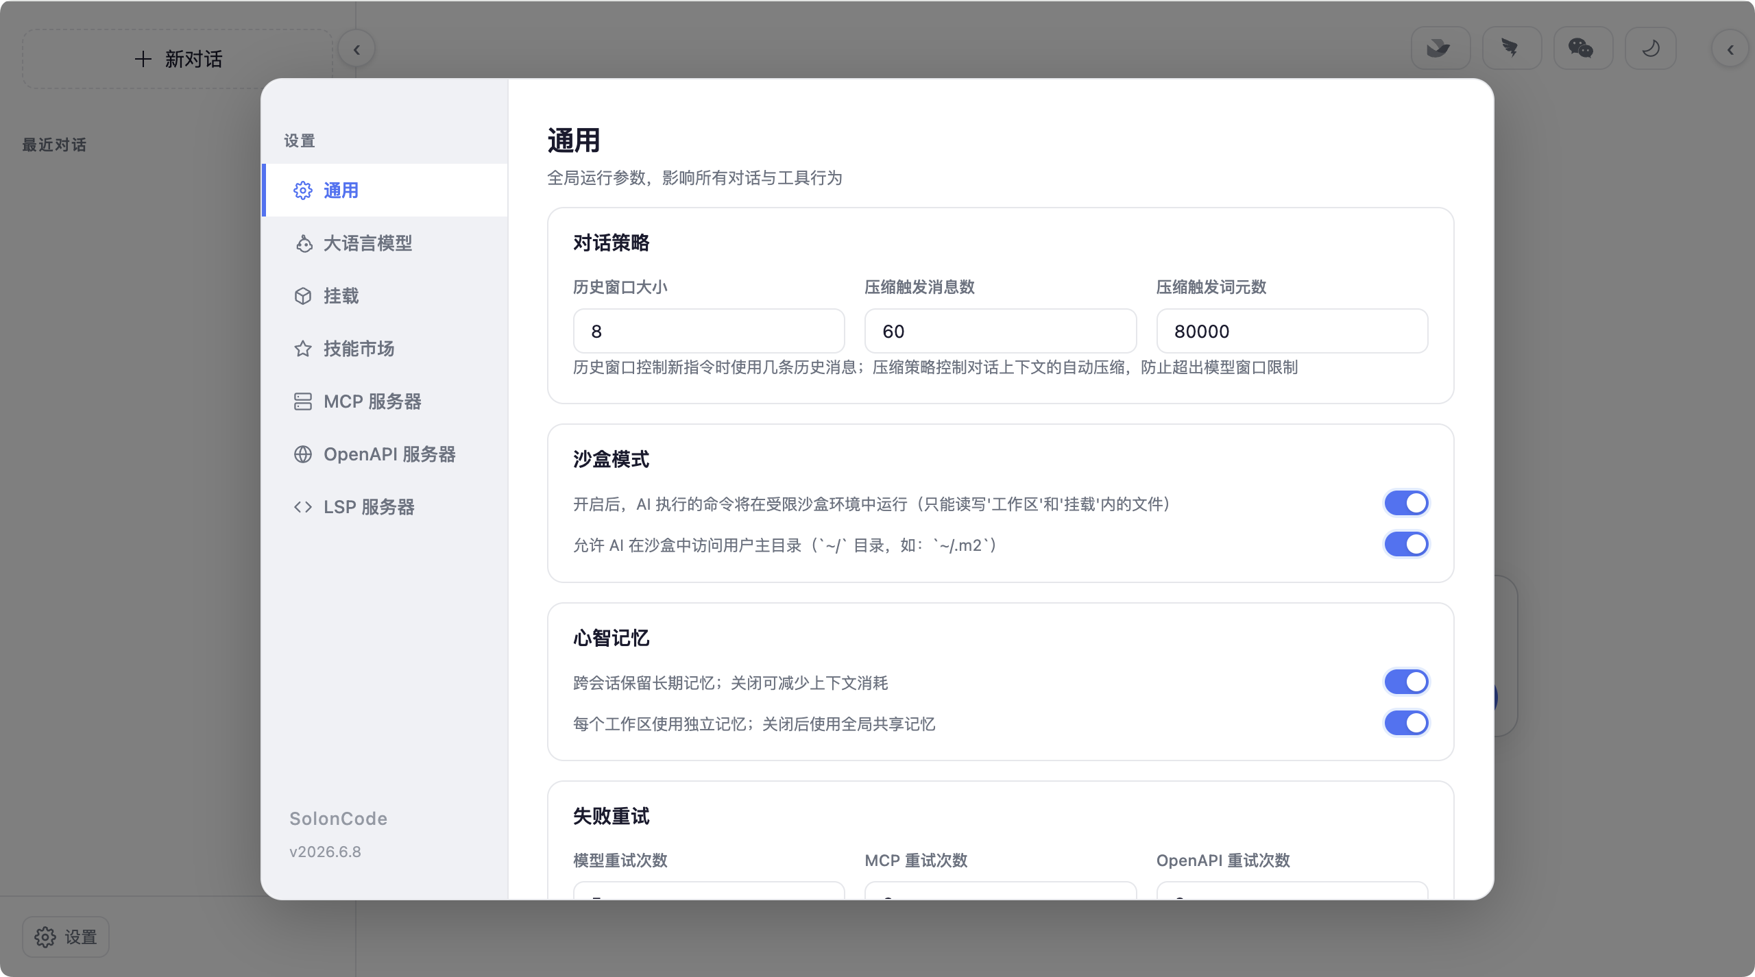The height and width of the screenshot is (977, 1755).
Task: Click the 压缩触发消息数 input showing 60
Action: tap(1000, 331)
